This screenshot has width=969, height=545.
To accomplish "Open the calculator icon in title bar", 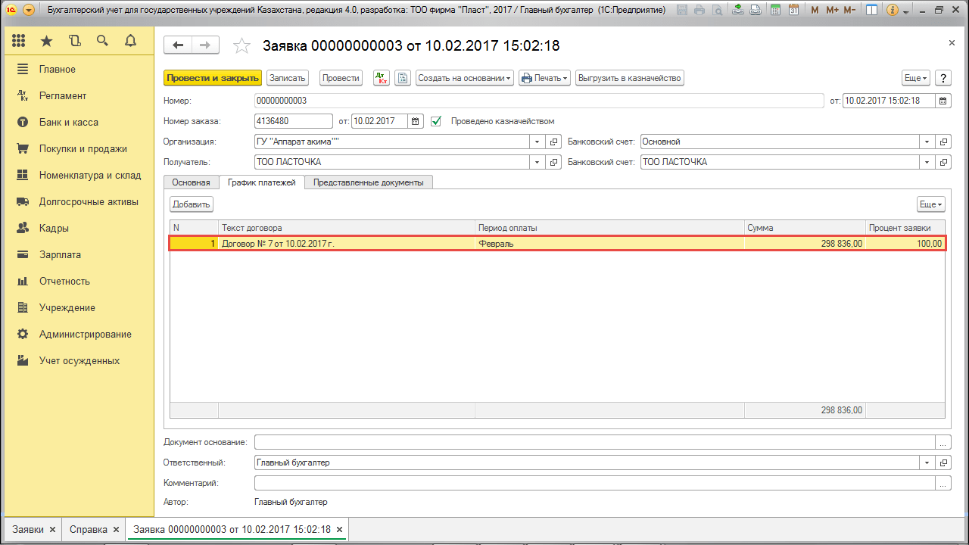I will pyautogui.click(x=775, y=11).
